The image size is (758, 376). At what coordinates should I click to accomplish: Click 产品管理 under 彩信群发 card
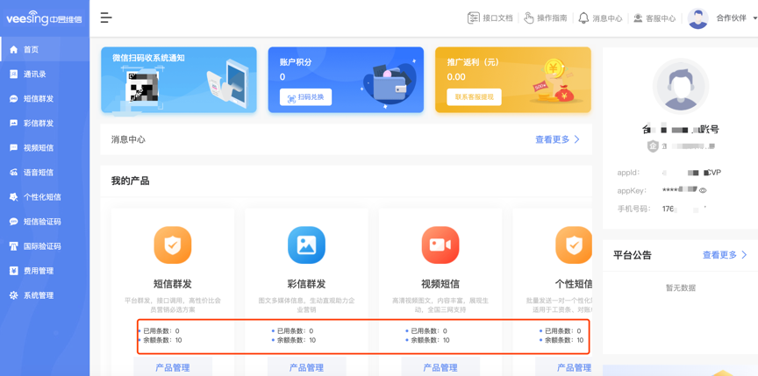click(306, 367)
